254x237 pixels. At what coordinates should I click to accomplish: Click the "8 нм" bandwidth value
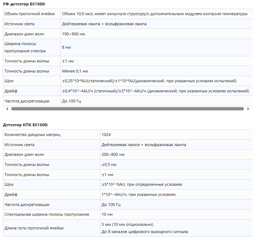(66, 47)
